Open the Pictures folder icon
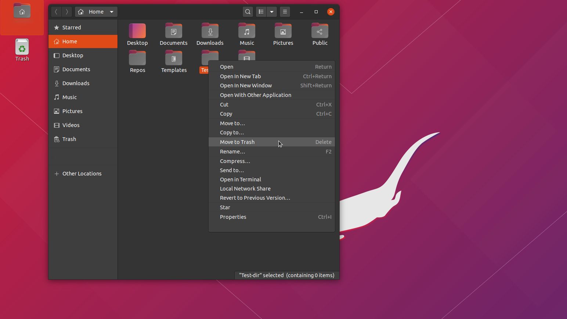Image resolution: width=567 pixels, height=319 pixels. pos(283,31)
